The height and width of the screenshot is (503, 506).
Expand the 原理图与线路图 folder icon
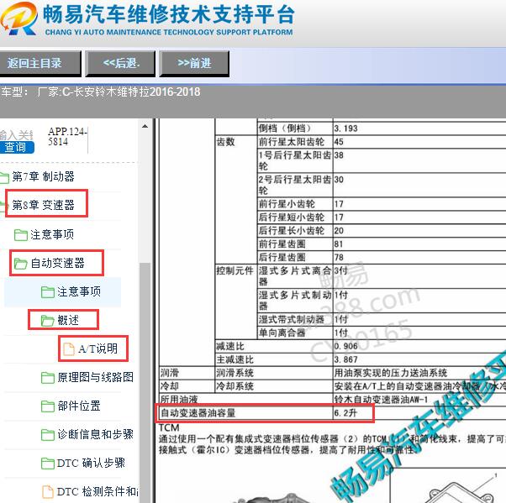(x=47, y=378)
